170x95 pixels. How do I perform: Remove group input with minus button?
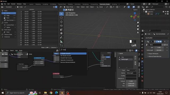135,59
